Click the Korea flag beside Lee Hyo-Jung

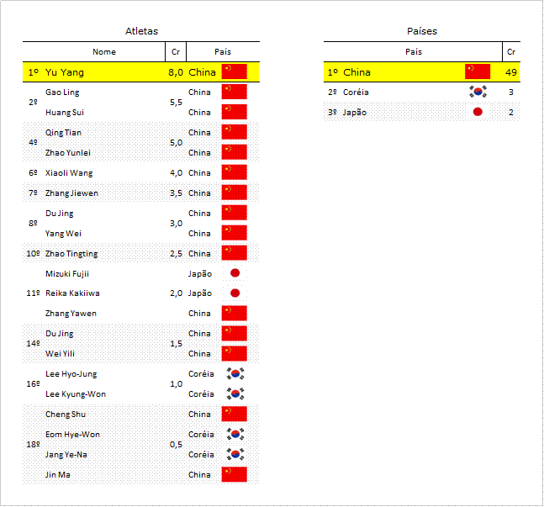pos(235,374)
